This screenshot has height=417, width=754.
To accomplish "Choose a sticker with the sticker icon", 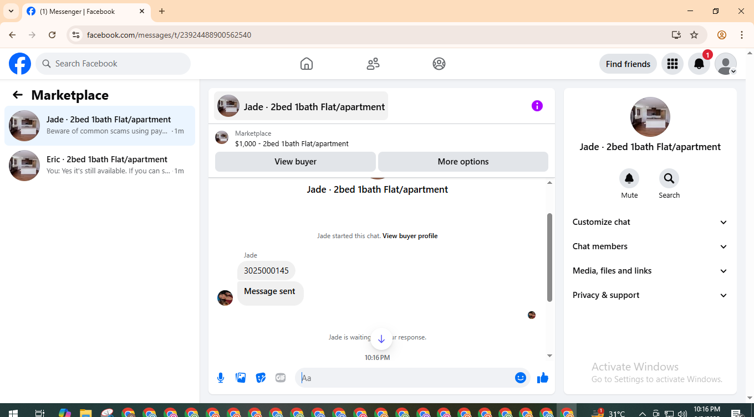I will pyautogui.click(x=261, y=378).
